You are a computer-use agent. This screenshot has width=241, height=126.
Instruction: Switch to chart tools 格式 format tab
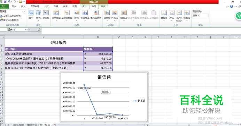tap(103, 7)
